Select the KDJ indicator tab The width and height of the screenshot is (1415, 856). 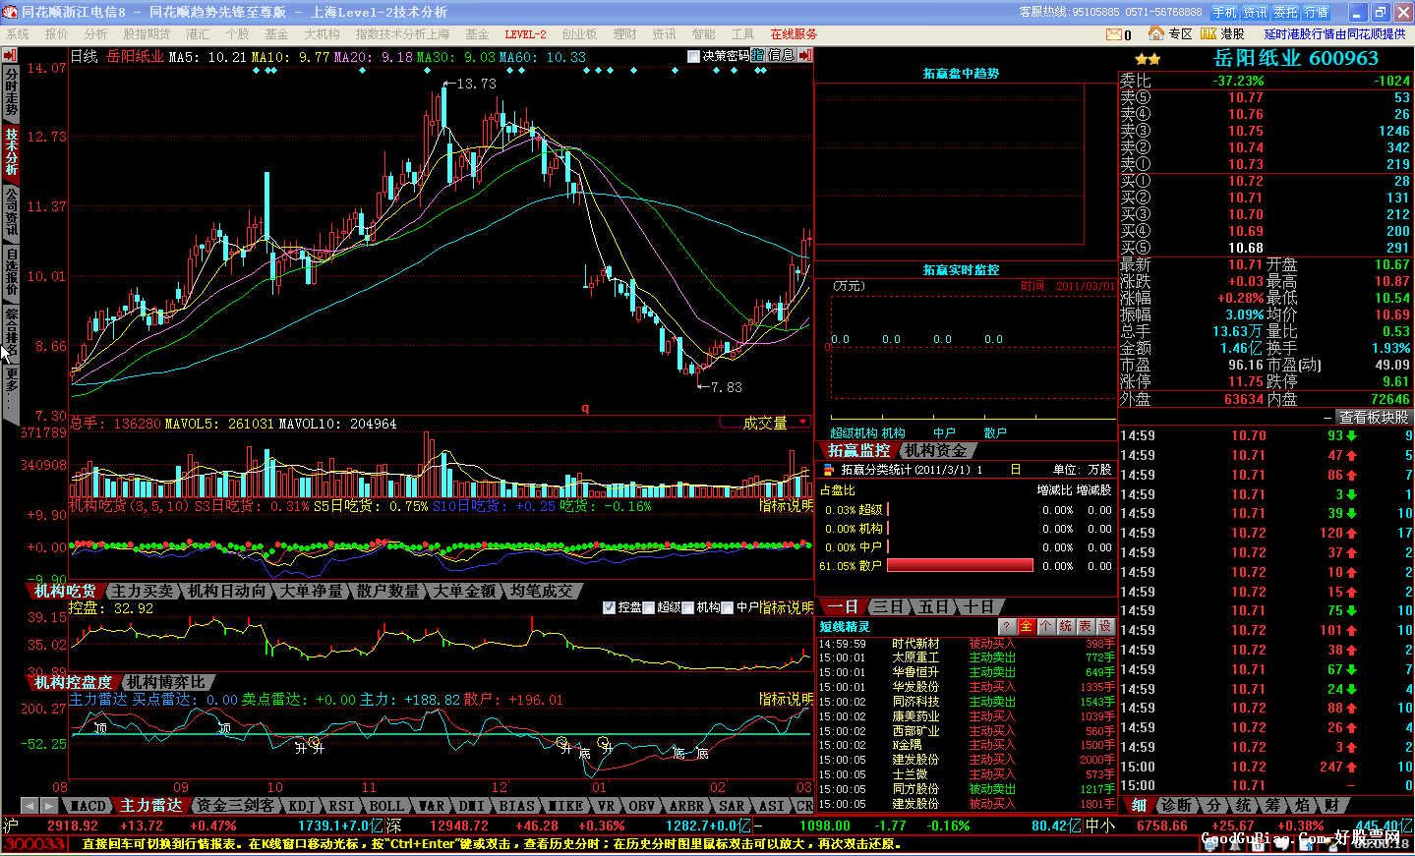coord(301,806)
